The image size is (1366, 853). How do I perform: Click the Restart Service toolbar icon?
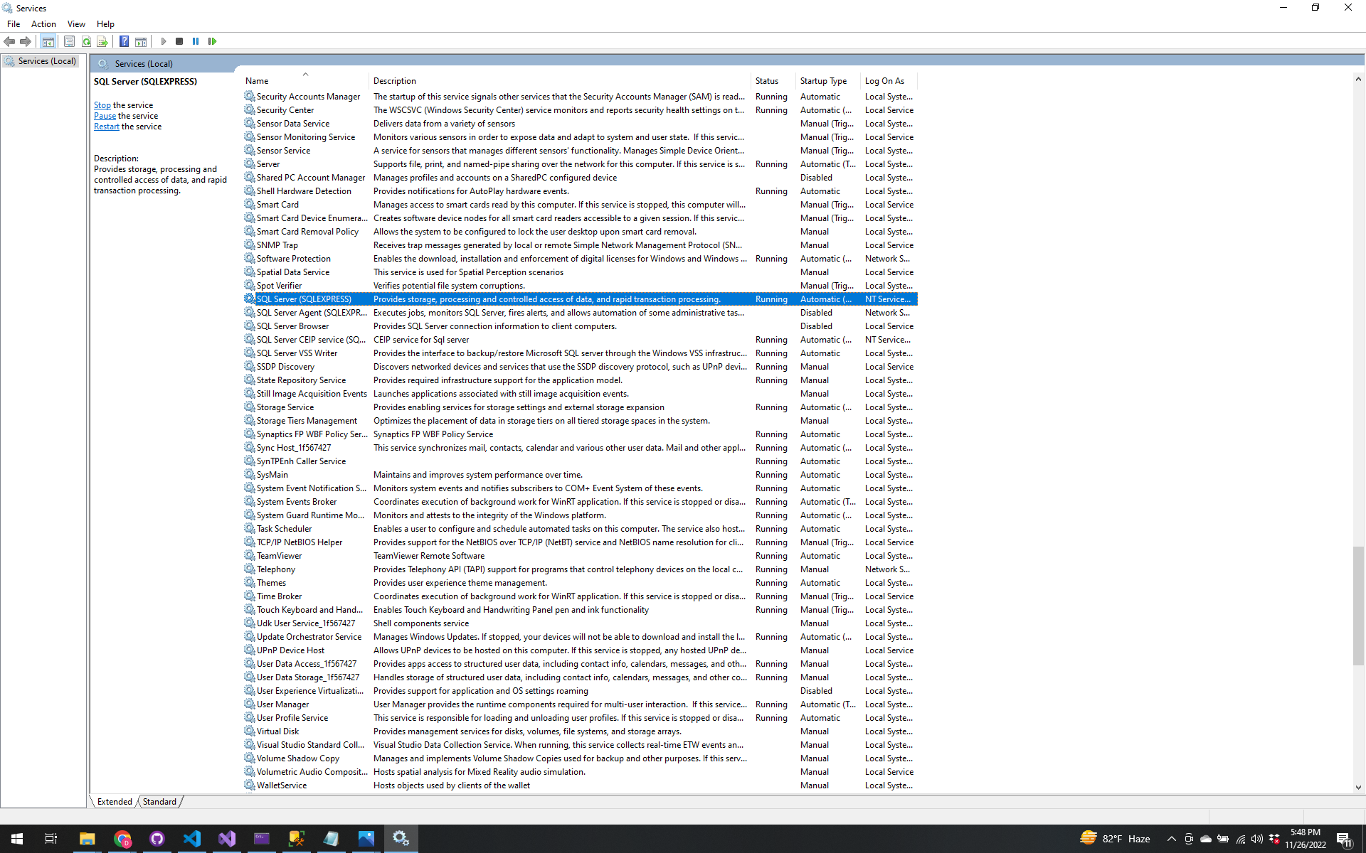click(212, 41)
